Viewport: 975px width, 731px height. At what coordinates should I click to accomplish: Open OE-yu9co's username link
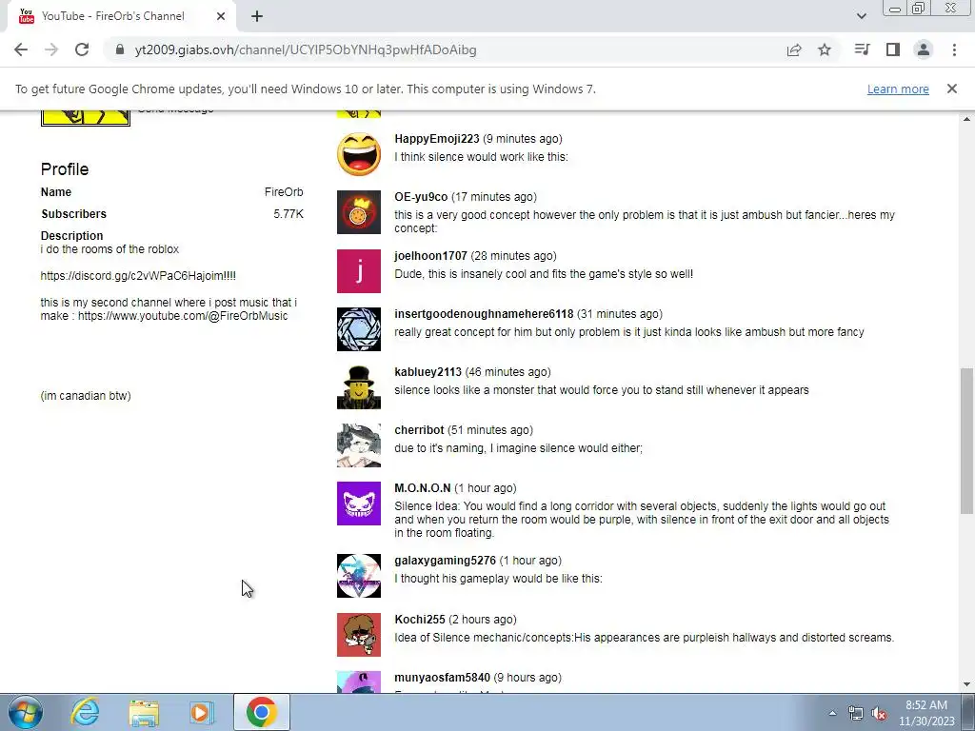[421, 197]
